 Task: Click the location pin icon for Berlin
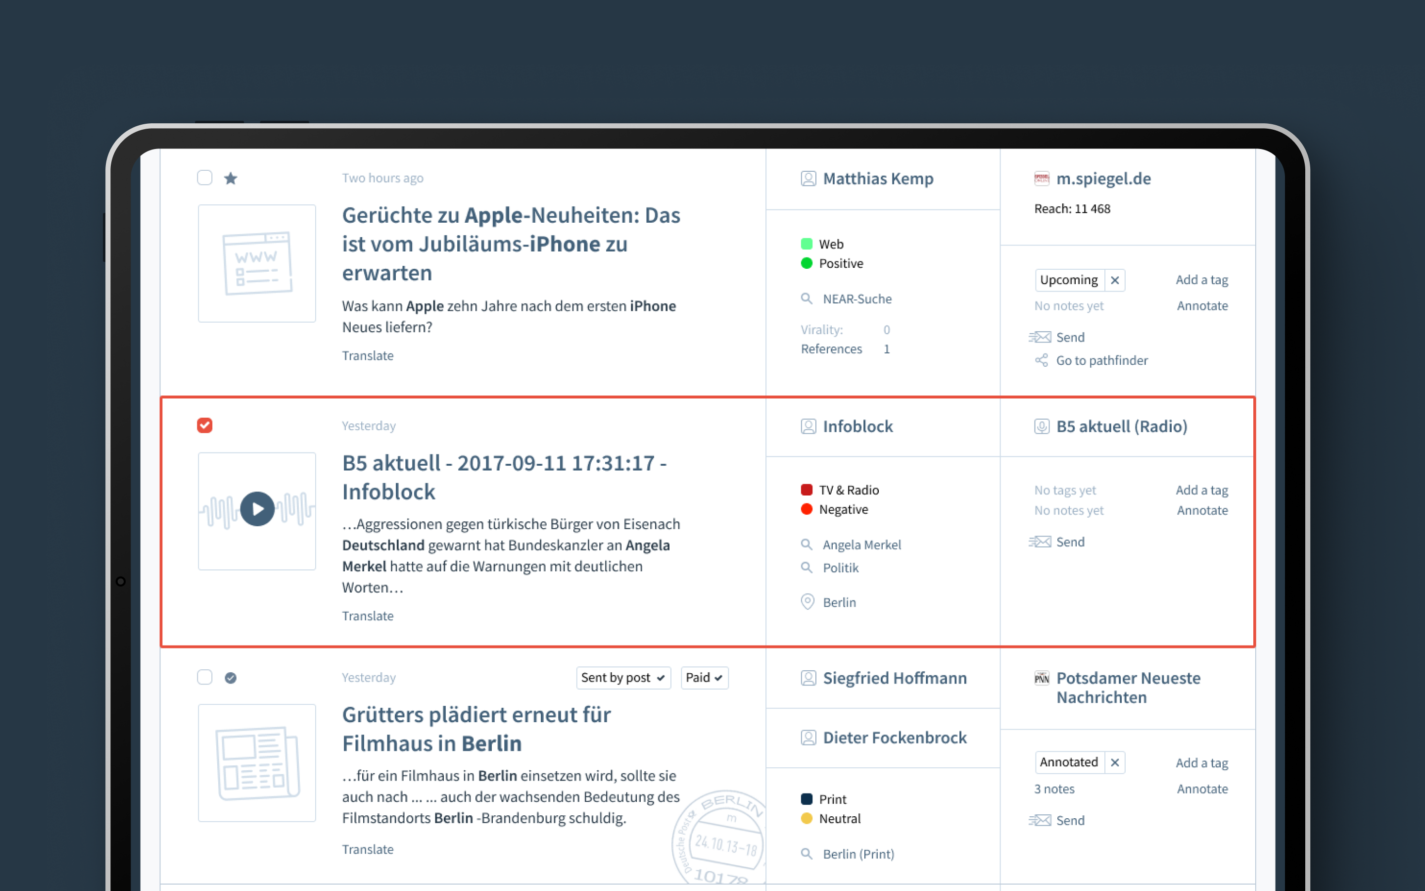click(807, 601)
